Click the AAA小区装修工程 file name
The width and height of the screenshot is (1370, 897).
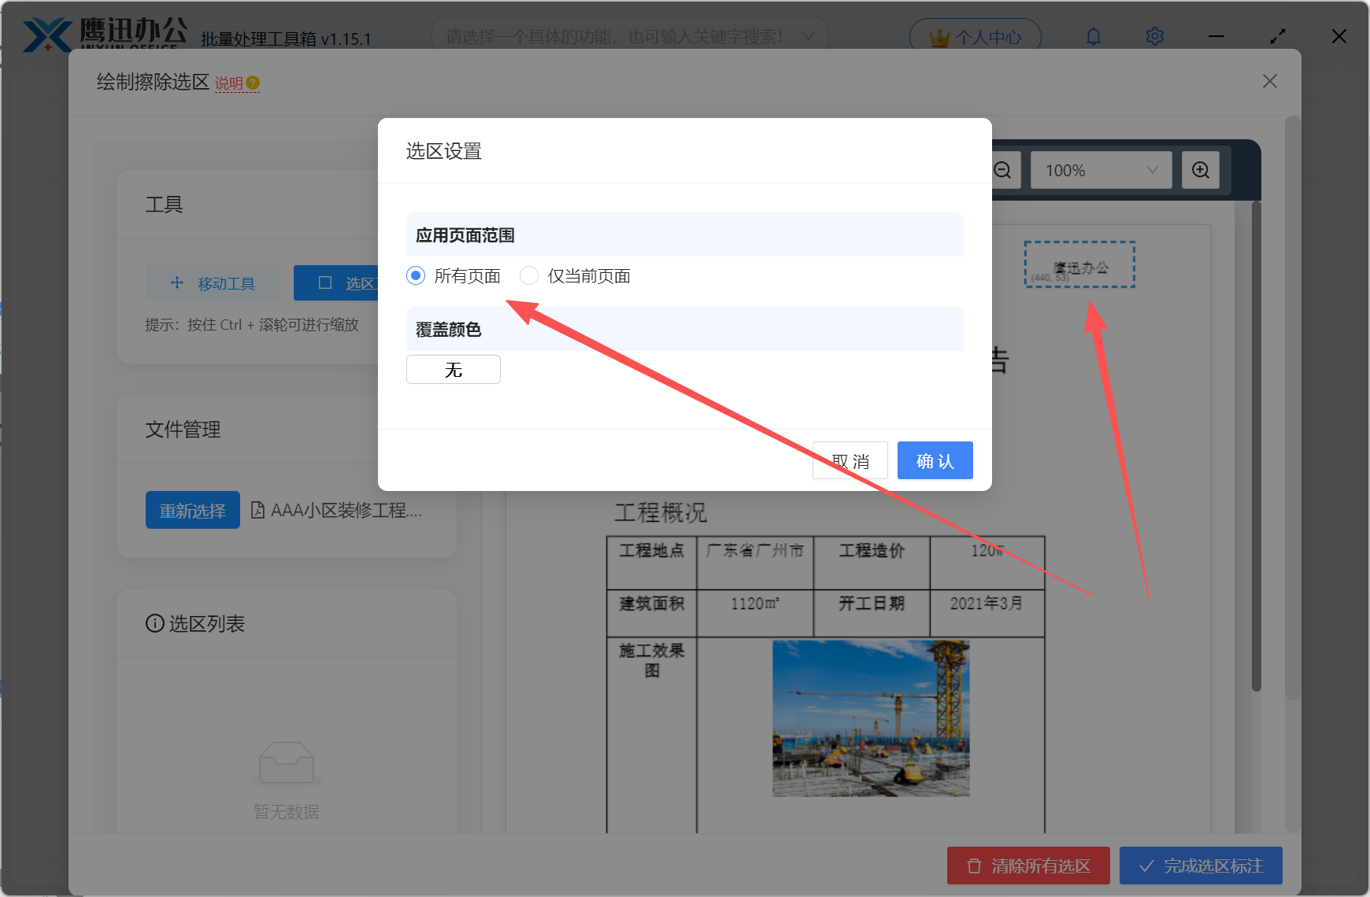coord(346,511)
